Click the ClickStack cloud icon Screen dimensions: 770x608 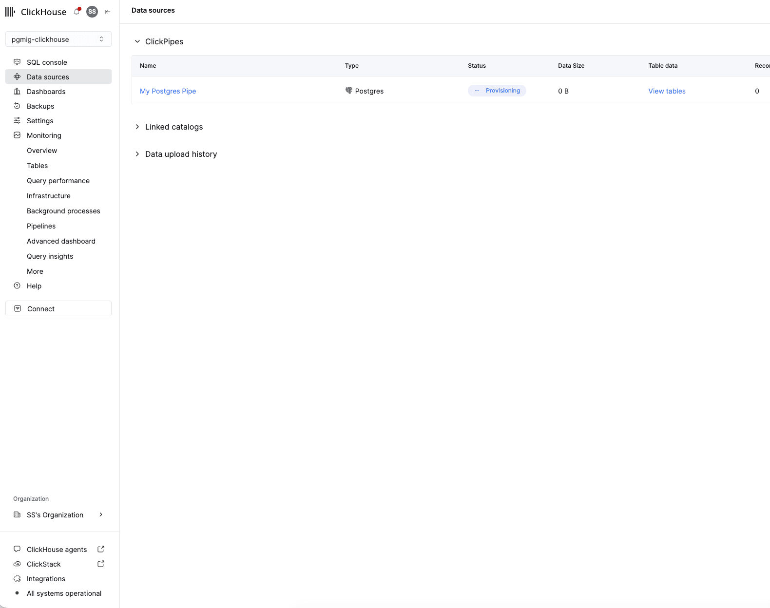[17, 564]
